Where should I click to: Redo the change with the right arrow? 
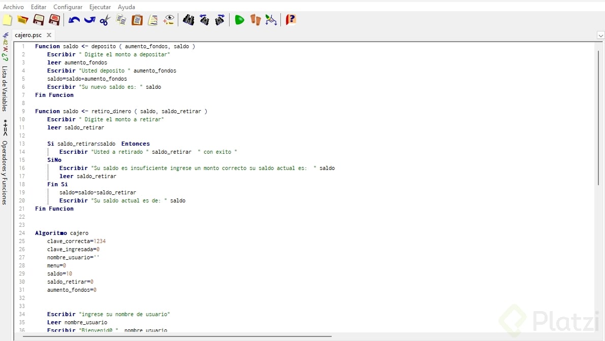(x=89, y=20)
